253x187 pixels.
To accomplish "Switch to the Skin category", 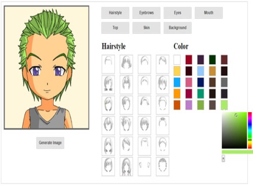I will tap(146, 28).
